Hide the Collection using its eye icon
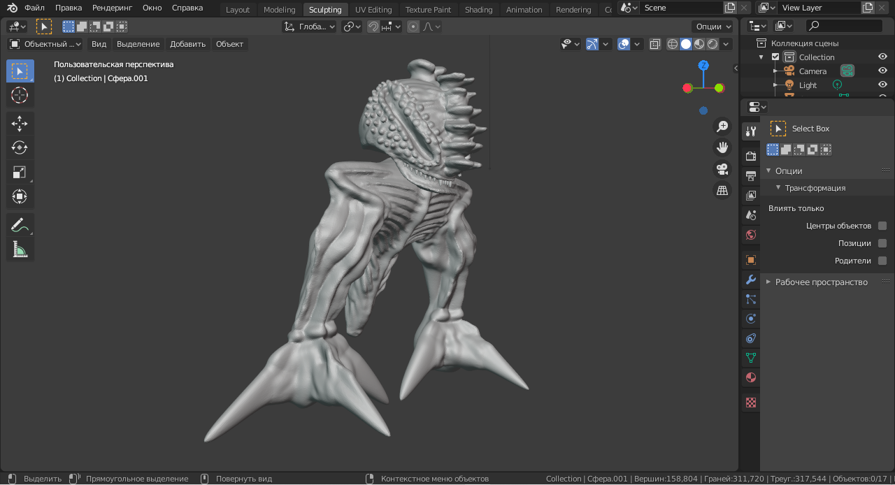This screenshot has width=895, height=485. point(882,57)
